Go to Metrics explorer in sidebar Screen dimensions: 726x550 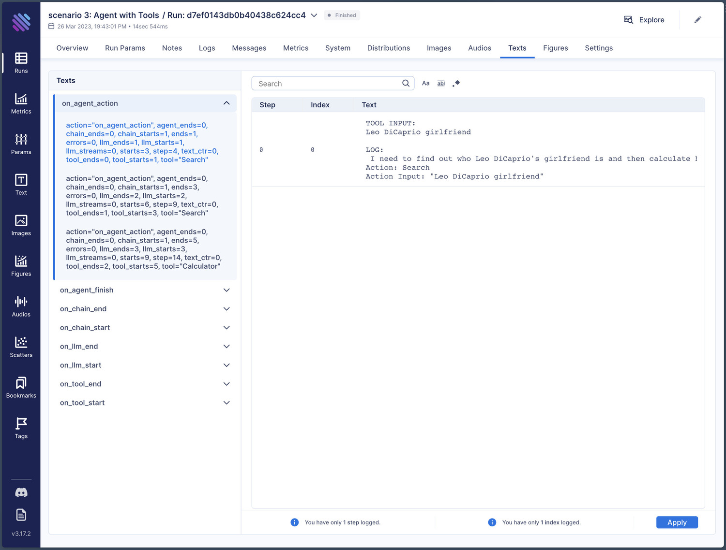coord(21,103)
